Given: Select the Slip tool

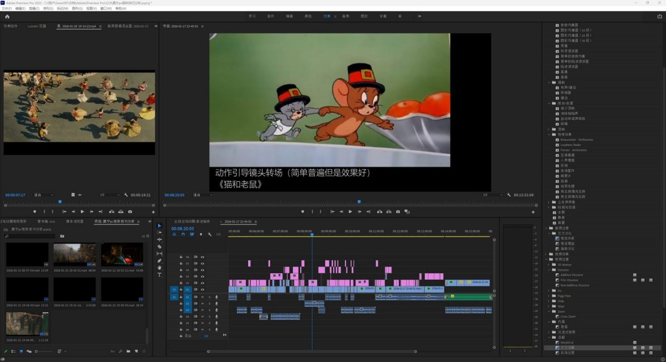Looking at the screenshot, I should (159, 253).
